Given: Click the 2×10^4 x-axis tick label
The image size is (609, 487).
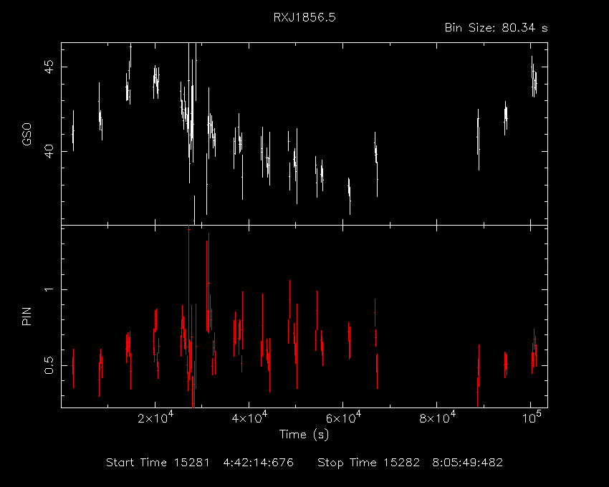Looking at the screenshot, I should 155,418.
